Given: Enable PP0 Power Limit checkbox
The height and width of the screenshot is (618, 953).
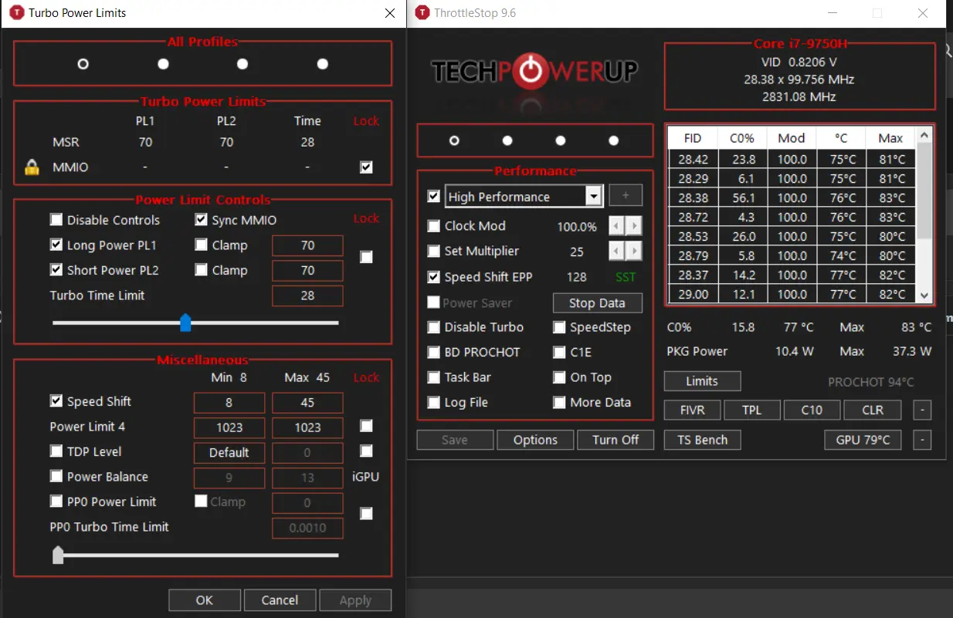Looking at the screenshot, I should point(56,501).
